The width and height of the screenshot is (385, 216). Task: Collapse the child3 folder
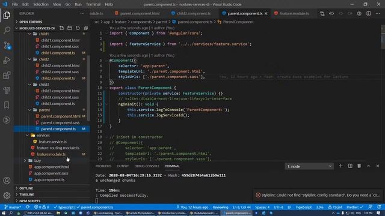44,84
